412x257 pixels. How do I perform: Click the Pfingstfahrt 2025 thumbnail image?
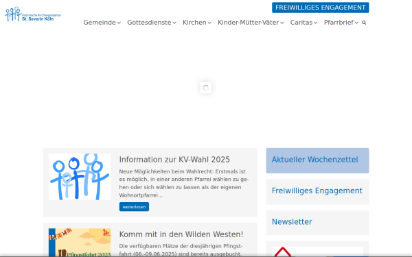pos(80,243)
